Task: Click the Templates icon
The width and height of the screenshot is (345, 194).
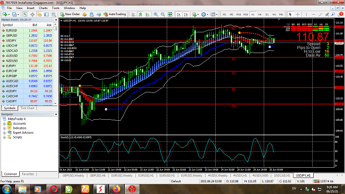Action: [213, 14]
